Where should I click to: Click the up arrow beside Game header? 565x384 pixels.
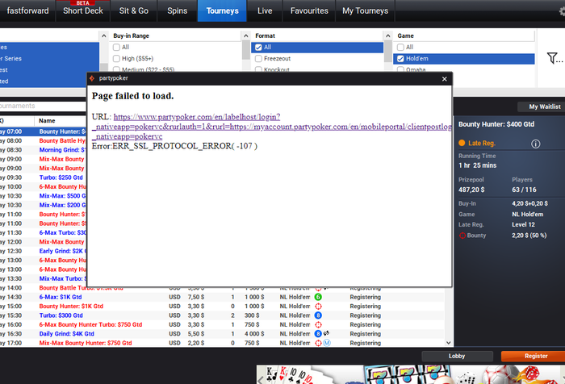tap(387, 36)
